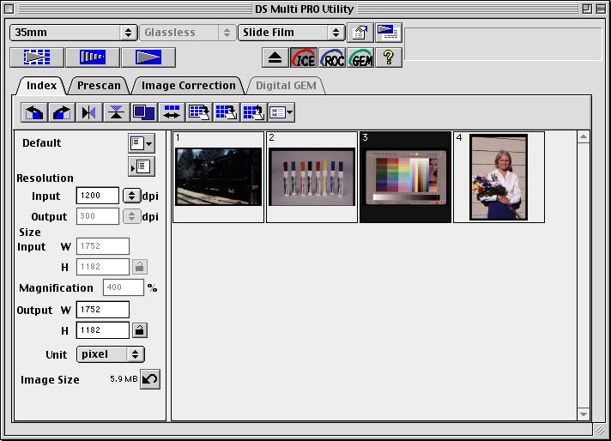The image size is (611, 441).
Task: Flip the frame vertically
Action: [116, 112]
